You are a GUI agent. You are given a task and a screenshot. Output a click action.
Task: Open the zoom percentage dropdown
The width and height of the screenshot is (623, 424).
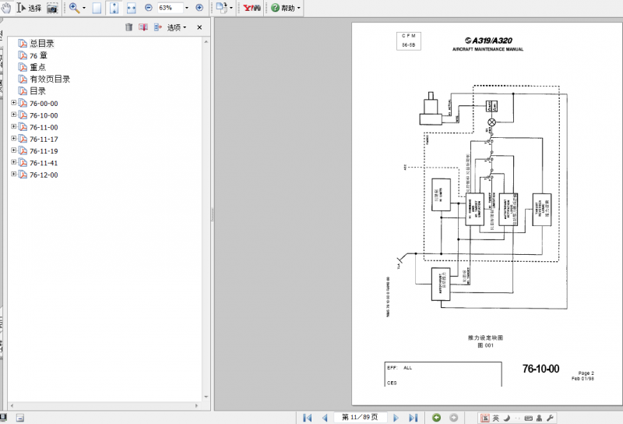[187, 8]
